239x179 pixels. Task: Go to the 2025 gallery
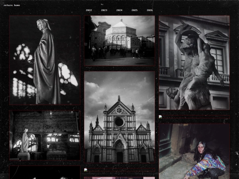pyautogui.click(x=135, y=10)
